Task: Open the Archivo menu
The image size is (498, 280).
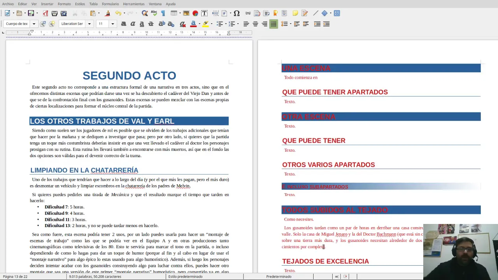Action: point(8,4)
